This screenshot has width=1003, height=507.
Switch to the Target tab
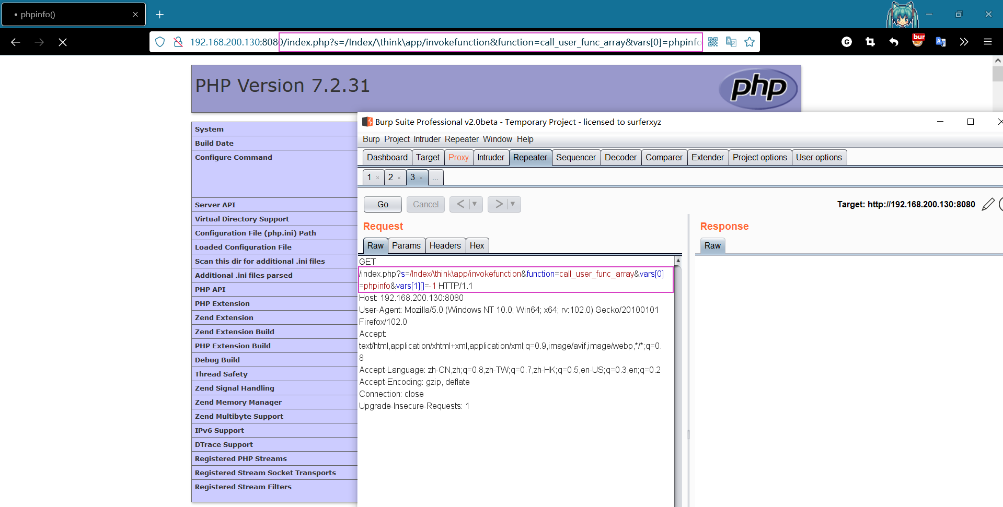coord(428,157)
